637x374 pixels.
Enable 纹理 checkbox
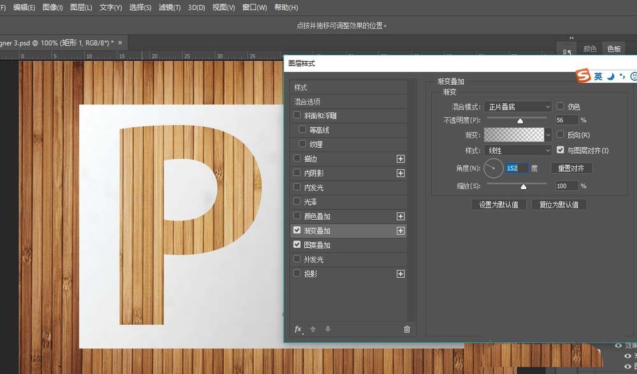coord(302,144)
